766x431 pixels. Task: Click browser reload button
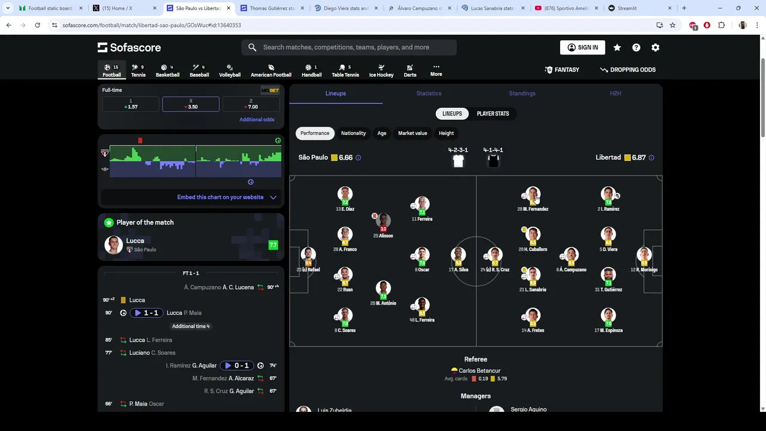(x=37, y=25)
